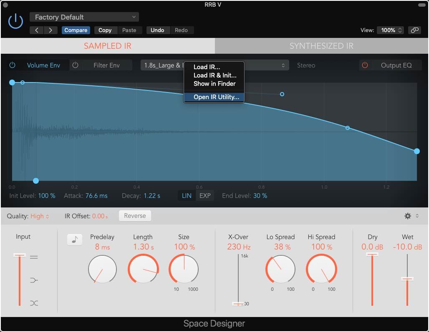Click the Decay 1.22 s value
This screenshot has height=332, width=429.
152,196
